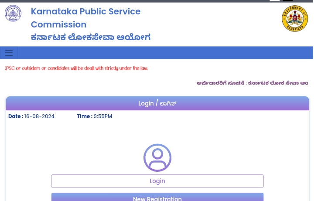Click the red scrolling warning notice text

[76, 68]
